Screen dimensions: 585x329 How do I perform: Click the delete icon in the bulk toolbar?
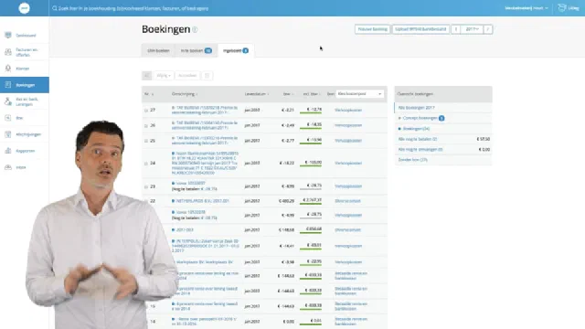coord(207,75)
